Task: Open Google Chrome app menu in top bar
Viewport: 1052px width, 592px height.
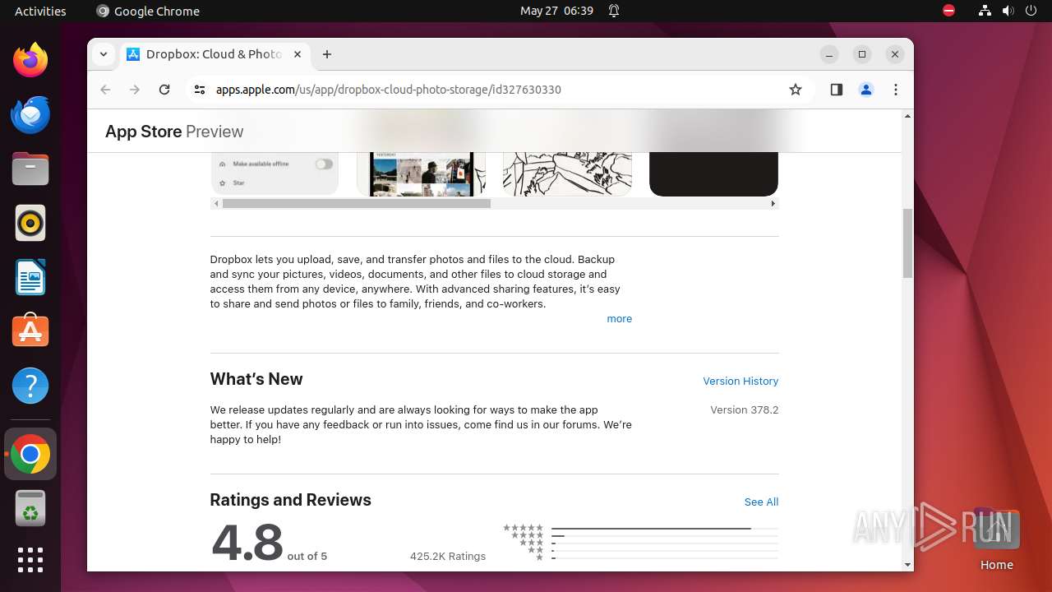Action: click(148, 11)
